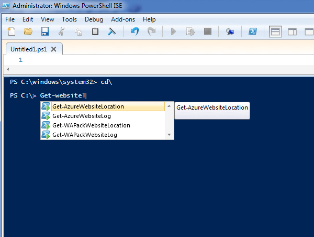This screenshot has height=237, width=314.
Task: Save the script with the floppy icon
Action: 45,31
